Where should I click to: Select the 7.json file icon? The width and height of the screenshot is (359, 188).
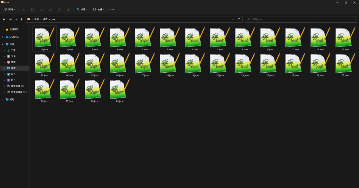220,37
